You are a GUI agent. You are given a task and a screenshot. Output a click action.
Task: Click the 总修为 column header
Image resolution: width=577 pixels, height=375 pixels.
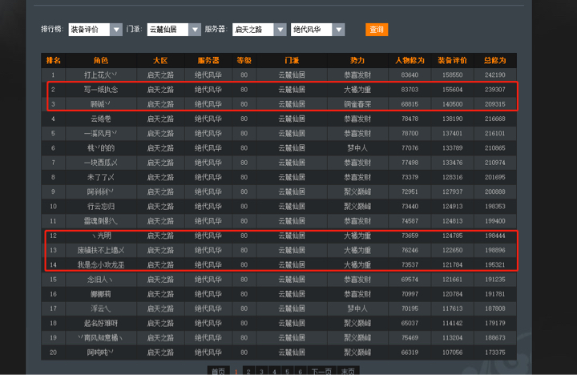495,60
